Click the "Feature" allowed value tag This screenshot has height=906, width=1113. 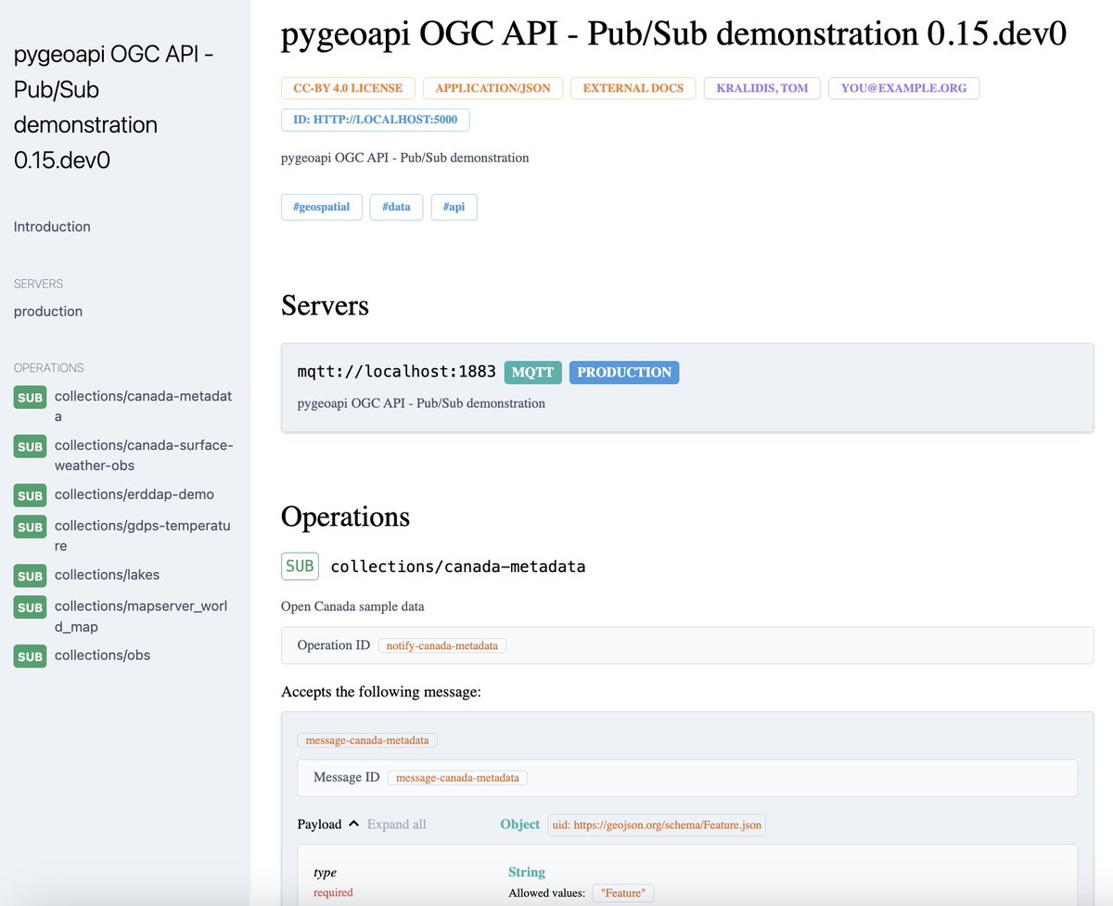pyautogui.click(x=623, y=893)
